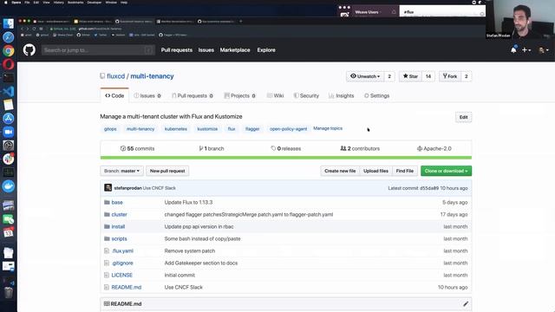This screenshot has width=555, height=312.
Task: Open Visual Studio Code from the dock
Action: pos(8,91)
